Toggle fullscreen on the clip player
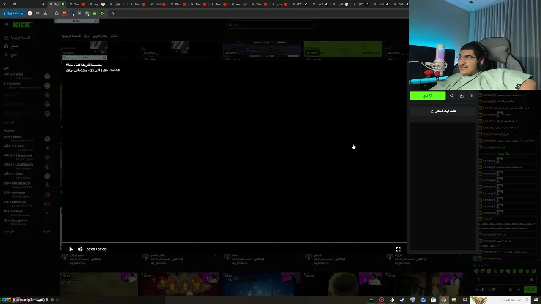Image resolution: width=541 pixels, height=304 pixels. click(x=398, y=249)
